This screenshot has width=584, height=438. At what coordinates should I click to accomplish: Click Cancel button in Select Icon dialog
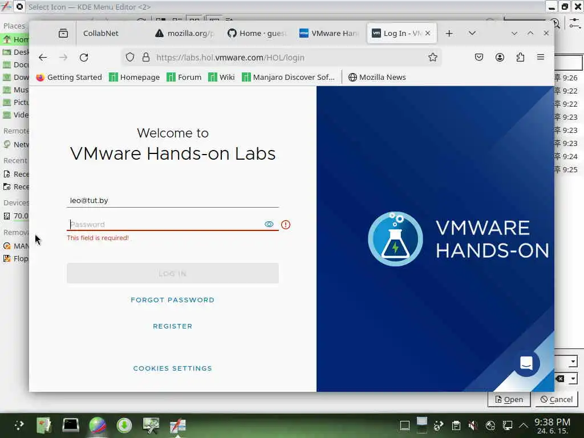coord(557,399)
